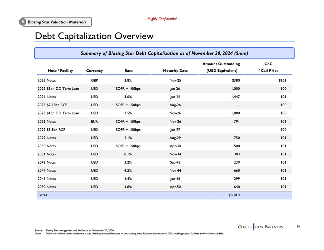Select the Nov-44 maturity date

pyautogui.click(x=175, y=171)
